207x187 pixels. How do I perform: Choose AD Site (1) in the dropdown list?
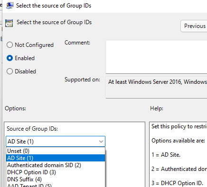click(x=56, y=158)
